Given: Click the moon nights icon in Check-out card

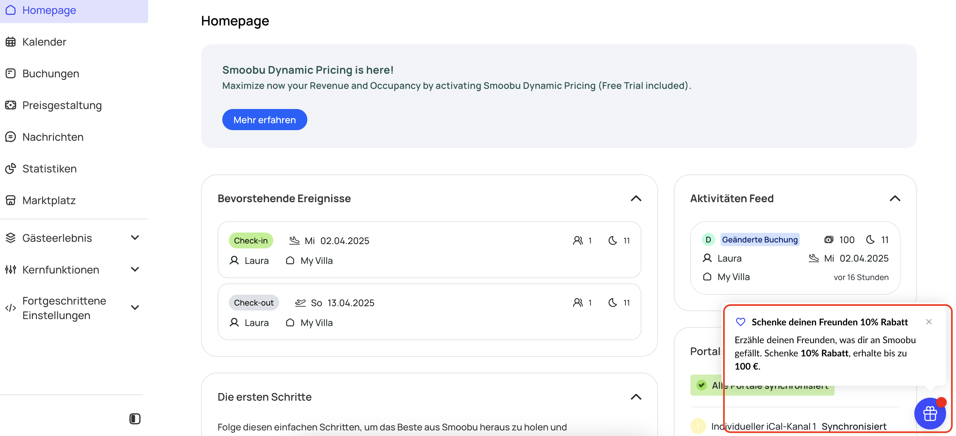Looking at the screenshot, I should (x=613, y=303).
